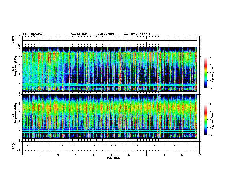
Task: Click the "4" kHz tick on ch.2 frequency axis
Action: coord(20,121)
